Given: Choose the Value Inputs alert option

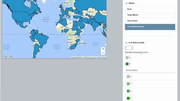Looking at the screenshot, I should [150, 21].
